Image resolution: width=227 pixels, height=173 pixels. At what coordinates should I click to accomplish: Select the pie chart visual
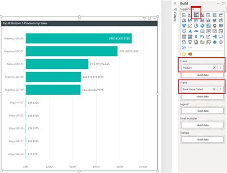196,26
